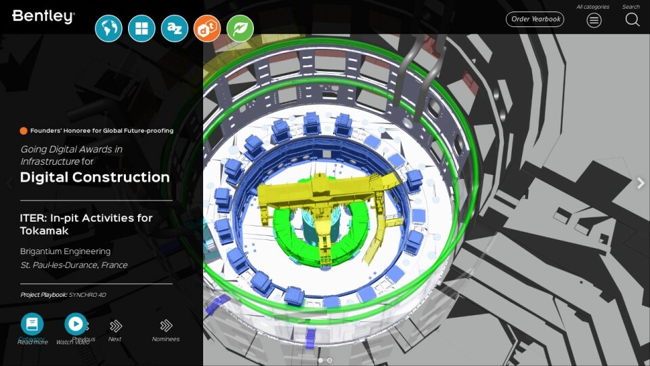Click the right slide arrow

click(x=641, y=183)
